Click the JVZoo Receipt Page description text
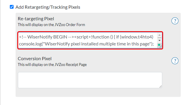Viewport: 194px width, 105px height. tap(52, 65)
